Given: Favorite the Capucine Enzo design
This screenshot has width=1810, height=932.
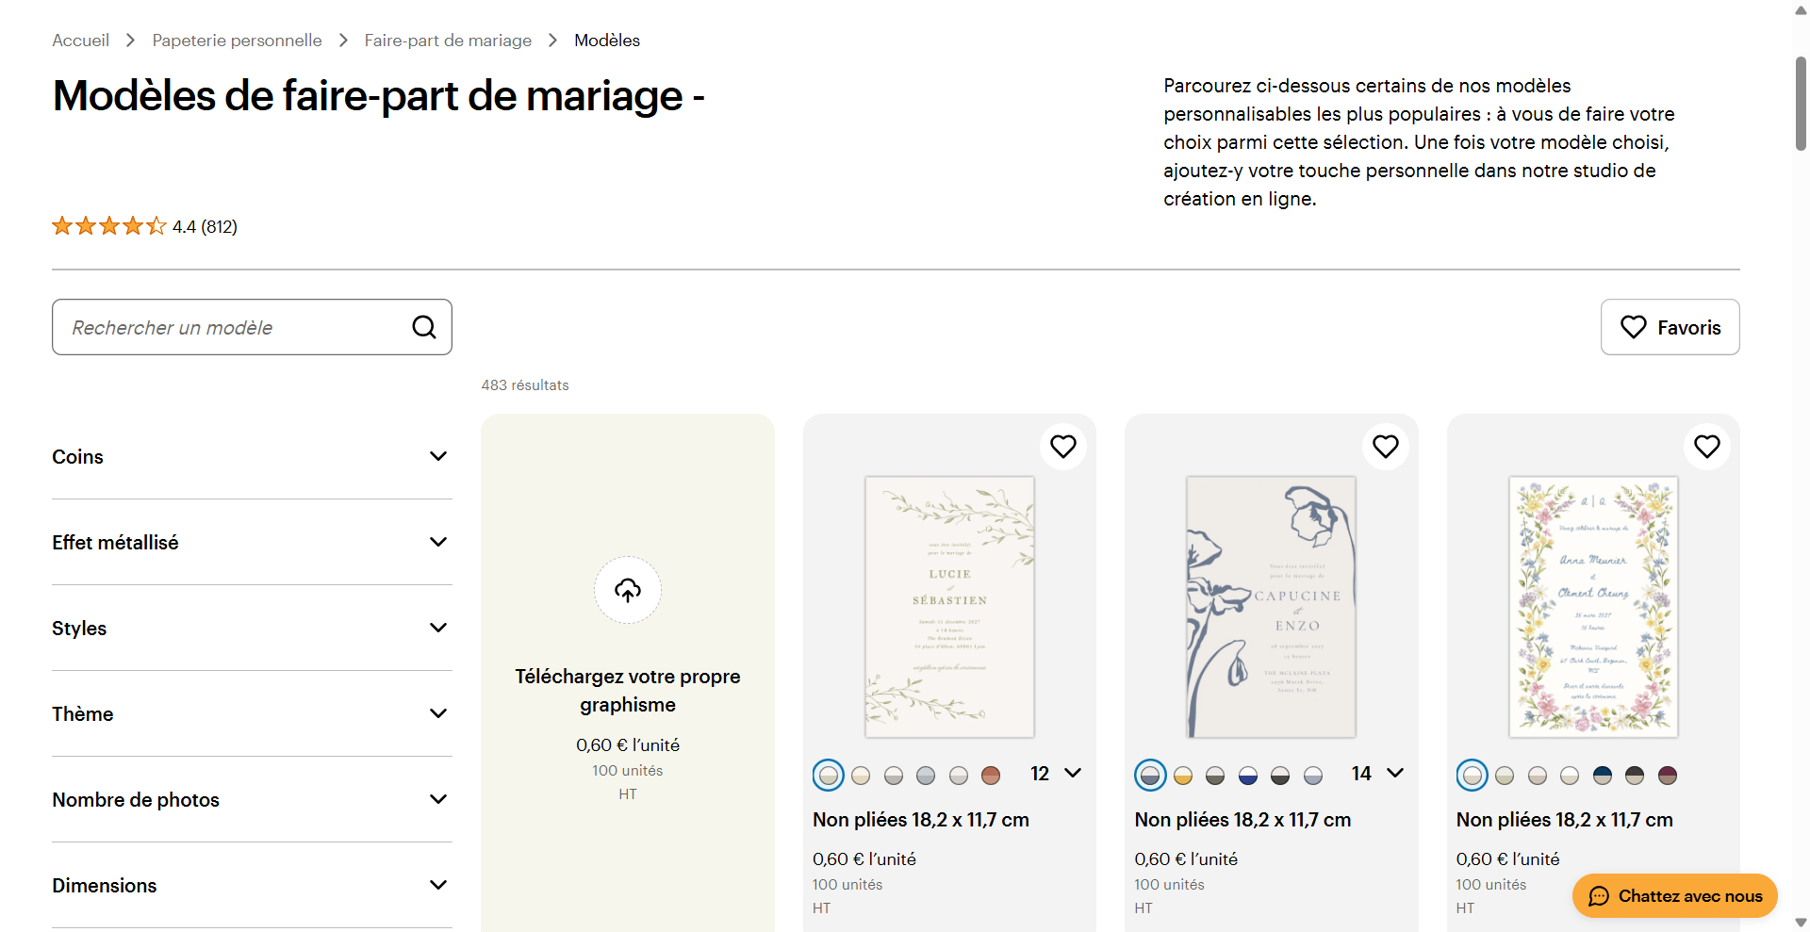Looking at the screenshot, I should click(1386, 447).
